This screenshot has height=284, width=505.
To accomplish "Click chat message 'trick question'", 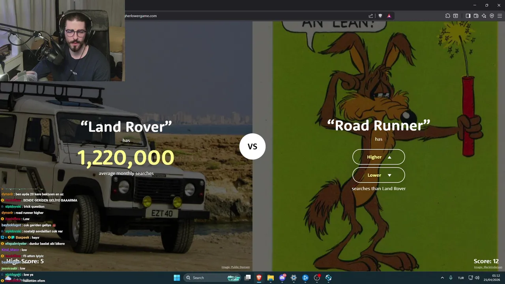I will point(34,207).
